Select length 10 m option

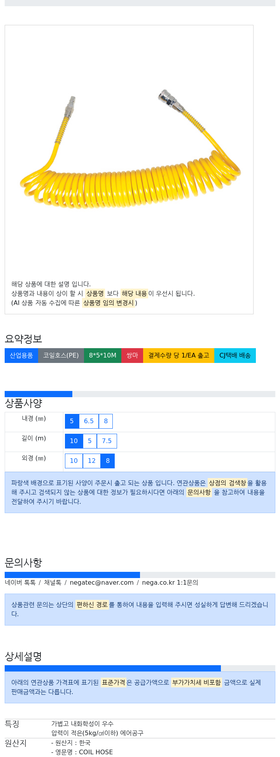coord(74,441)
